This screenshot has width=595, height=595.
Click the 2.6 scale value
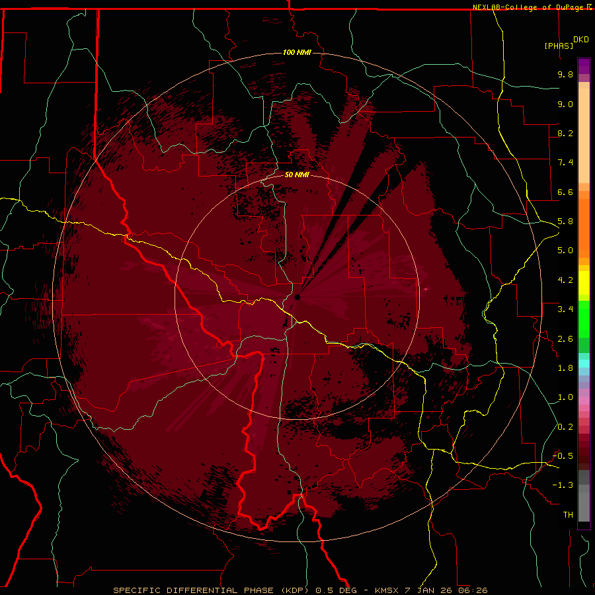tap(565, 339)
